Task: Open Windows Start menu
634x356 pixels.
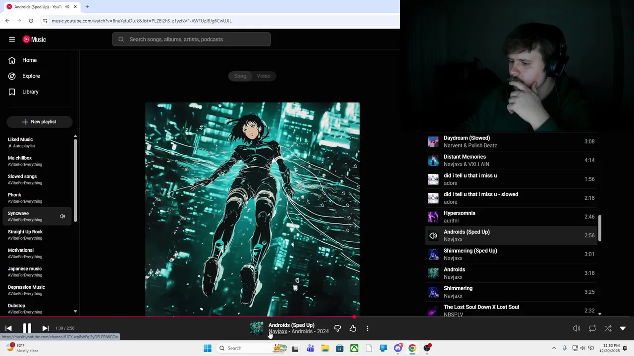Action: 208,348
